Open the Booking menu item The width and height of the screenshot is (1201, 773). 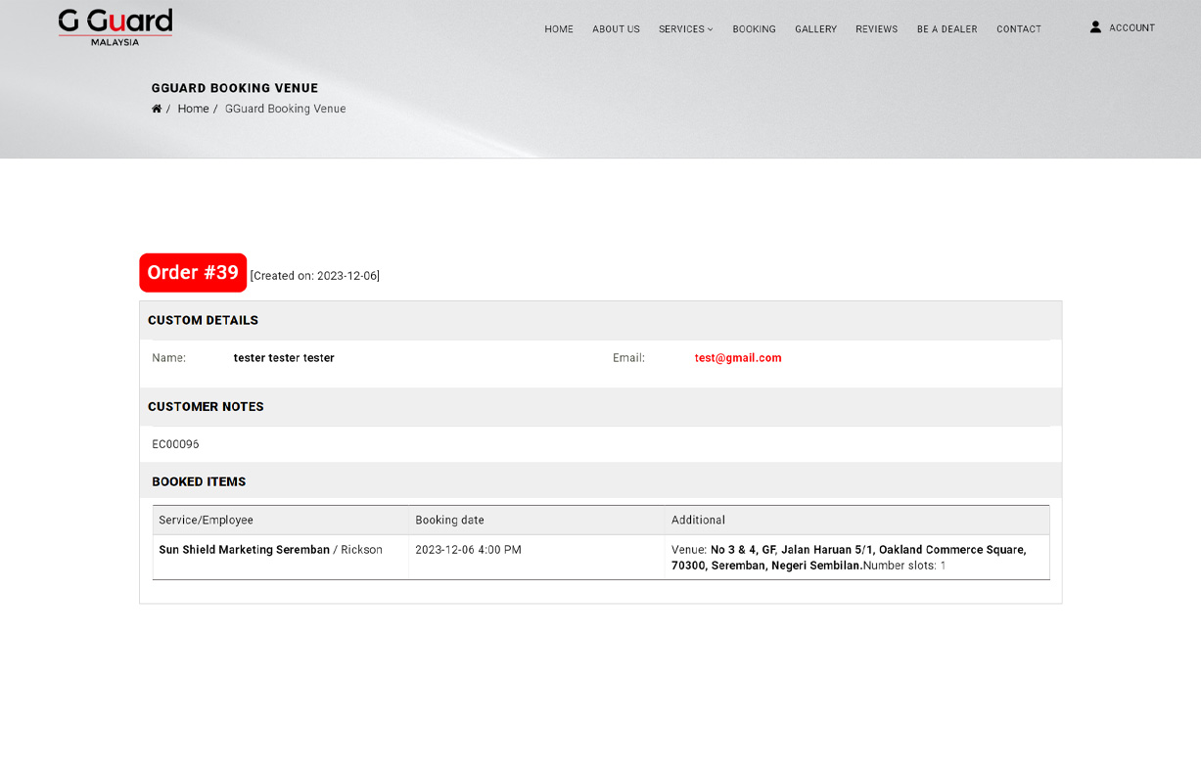(754, 29)
